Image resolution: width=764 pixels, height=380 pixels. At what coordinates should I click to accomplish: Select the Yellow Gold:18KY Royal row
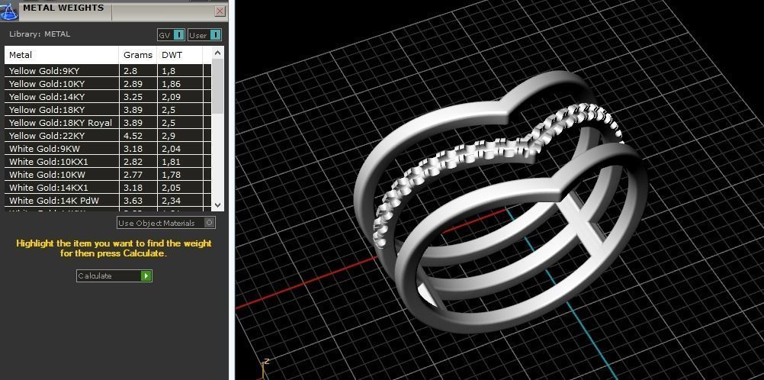pos(108,122)
